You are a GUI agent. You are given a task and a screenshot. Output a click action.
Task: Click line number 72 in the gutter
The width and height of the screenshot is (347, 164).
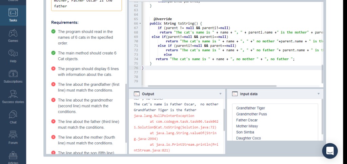point(136,50)
